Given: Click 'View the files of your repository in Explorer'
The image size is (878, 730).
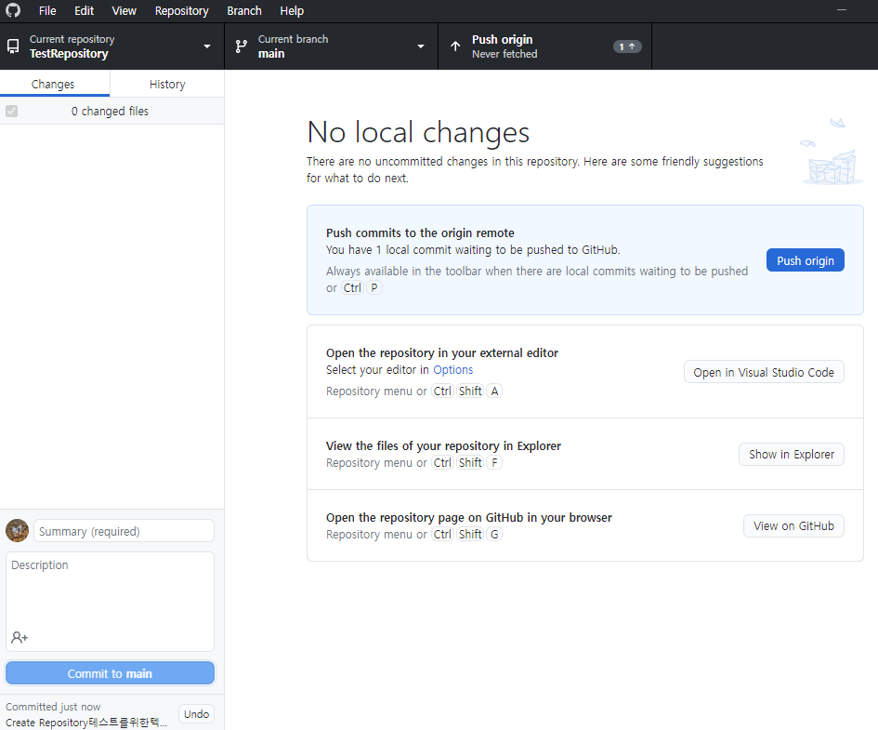Looking at the screenshot, I should click(x=443, y=446).
